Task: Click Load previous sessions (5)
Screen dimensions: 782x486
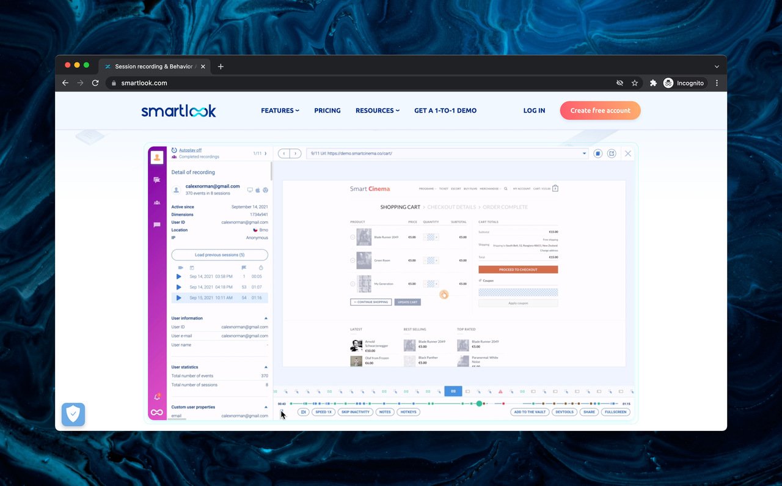Action: tap(219, 255)
